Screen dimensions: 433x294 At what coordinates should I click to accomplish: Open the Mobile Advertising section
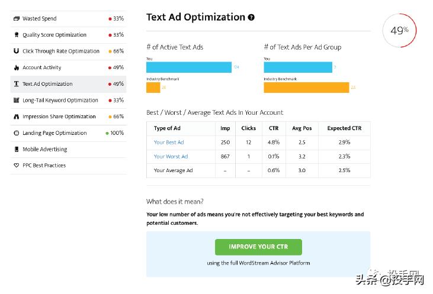coord(44,149)
